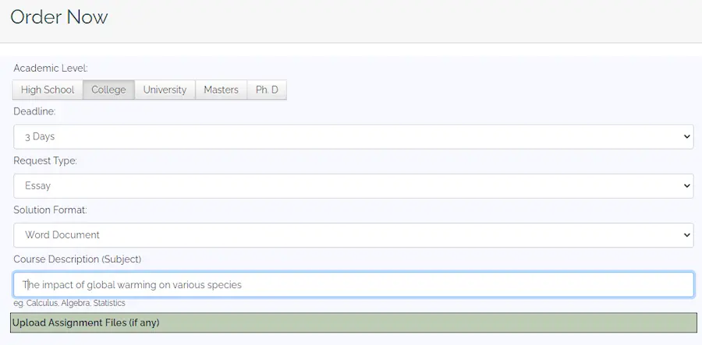
Task: Open the Solution Format dropdown showing Word Document
Action: [x=353, y=235]
